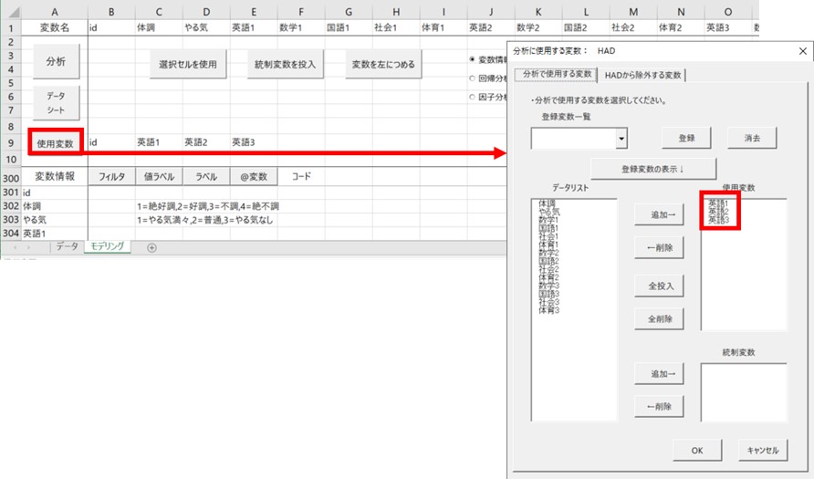Select the 回帰分析 radio option
Image resolution: width=814 pixels, height=479 pixels.
coord(472,78)
